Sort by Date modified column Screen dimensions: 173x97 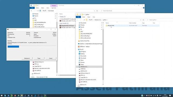pyautogui.click(x=133, y=23)
